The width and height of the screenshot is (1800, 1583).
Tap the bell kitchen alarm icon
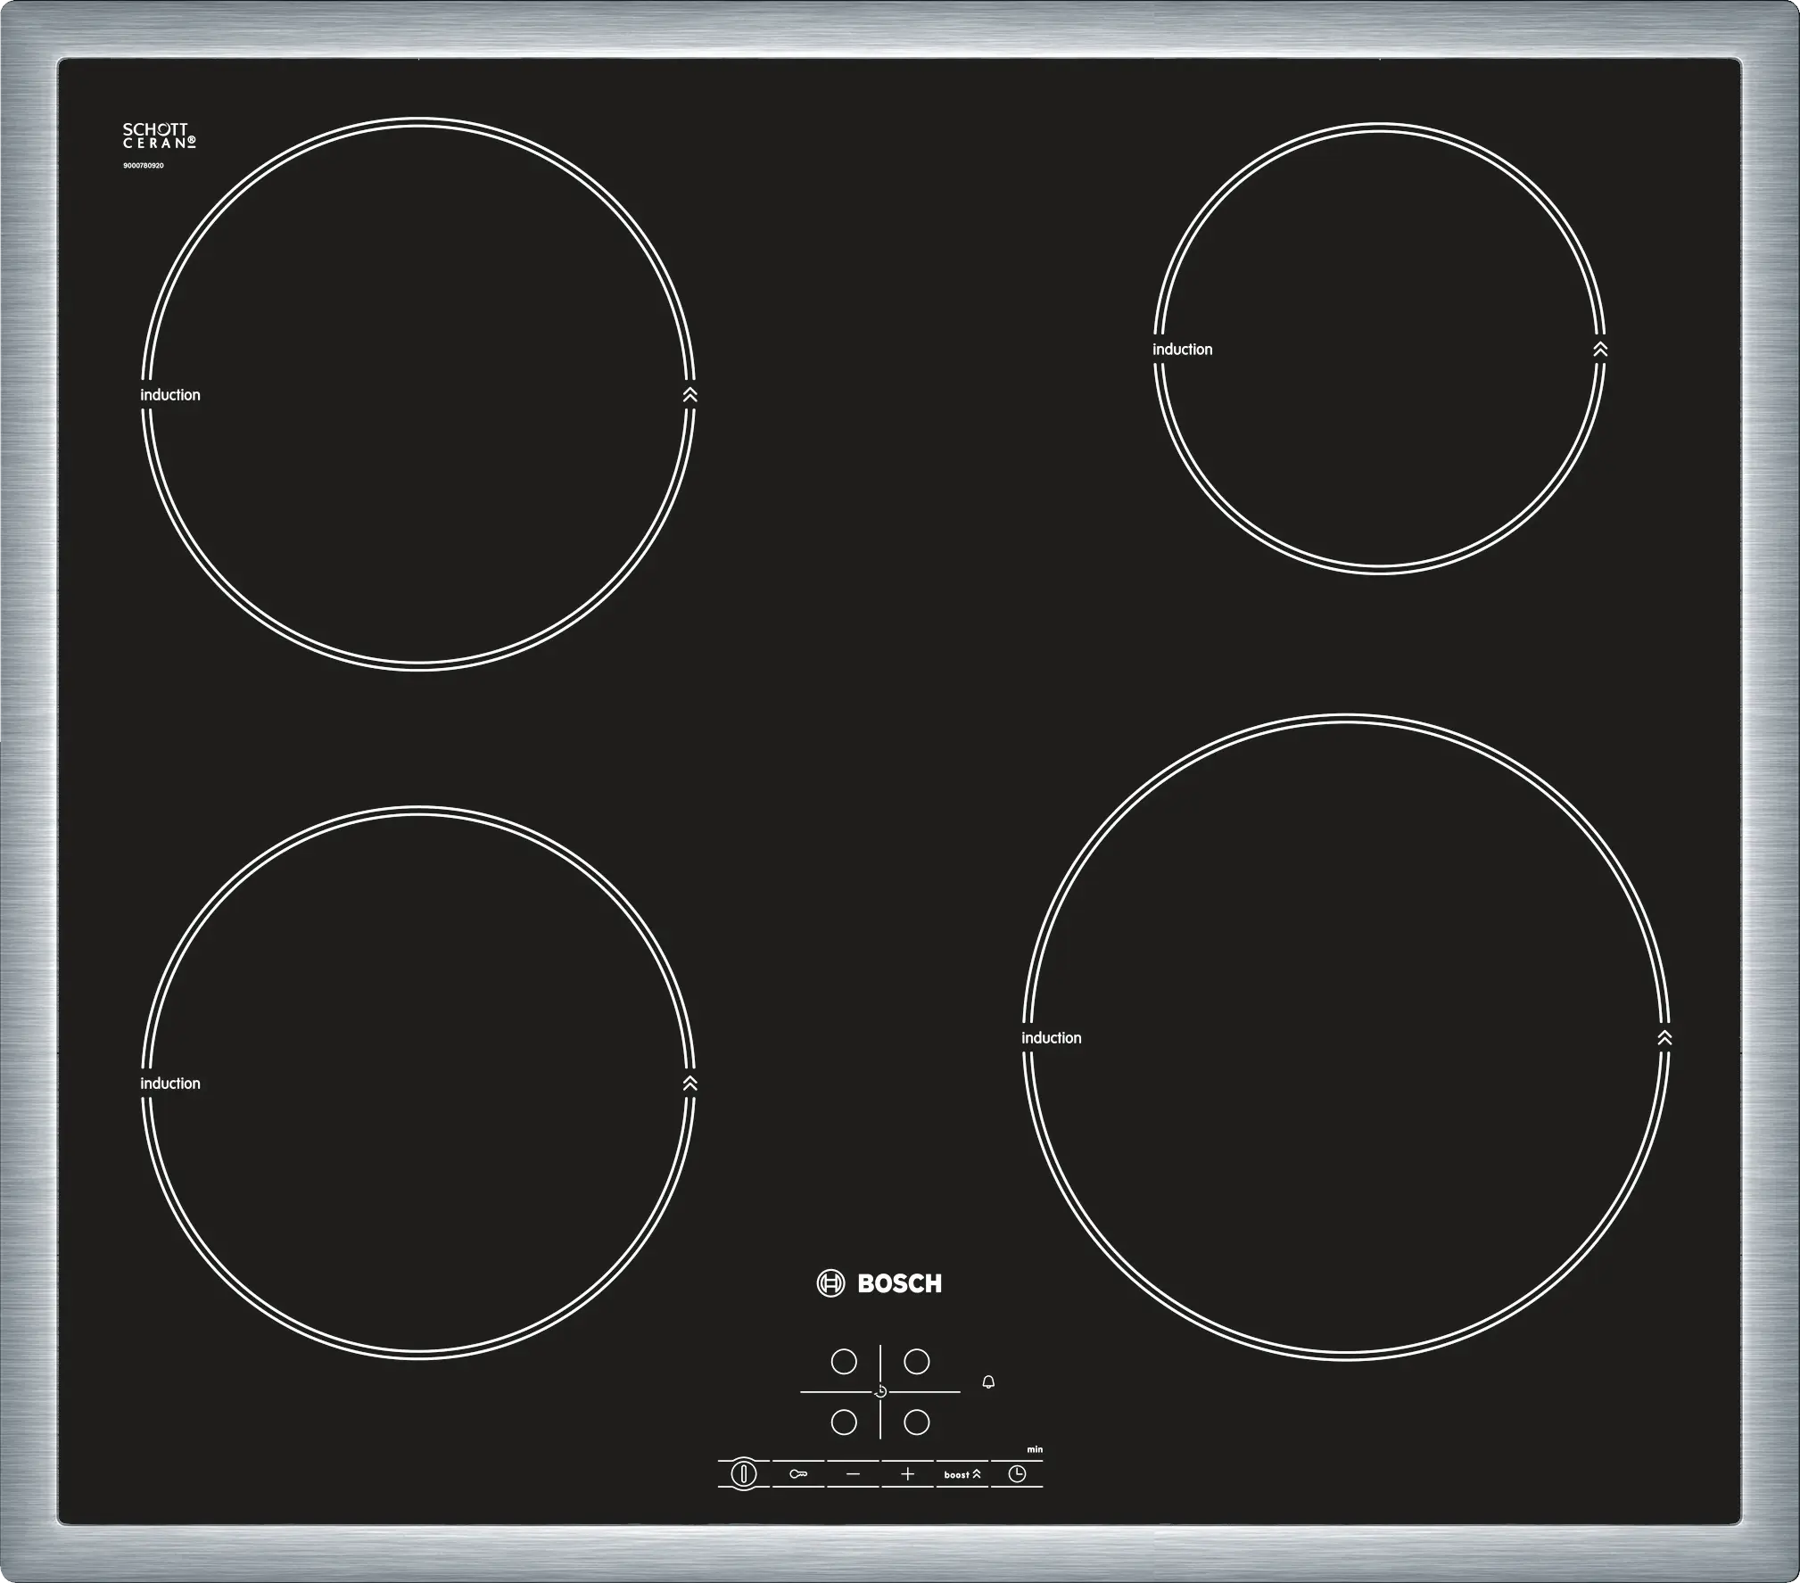(x=988, y=1382)
